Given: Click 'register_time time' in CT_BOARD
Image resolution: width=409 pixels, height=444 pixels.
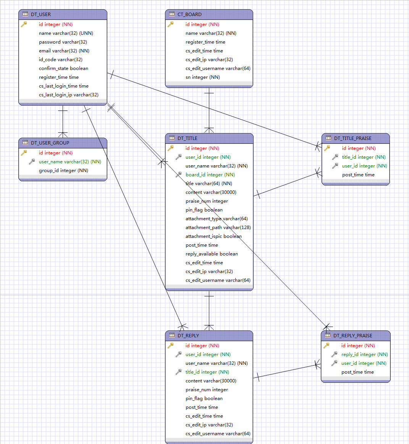Looking at the screenshot, I should pyautogui.click(x=205, y=42).
